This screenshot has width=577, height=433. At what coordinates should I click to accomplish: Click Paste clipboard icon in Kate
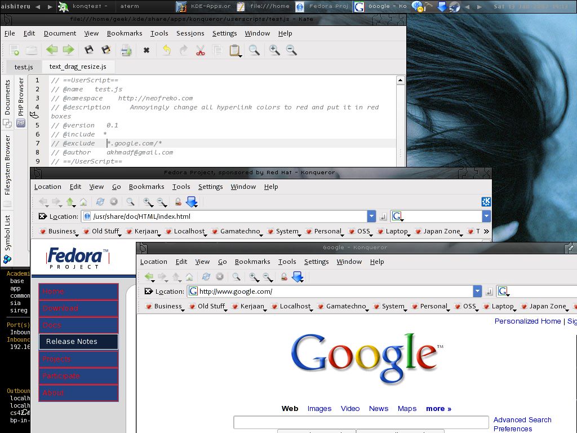235,50
